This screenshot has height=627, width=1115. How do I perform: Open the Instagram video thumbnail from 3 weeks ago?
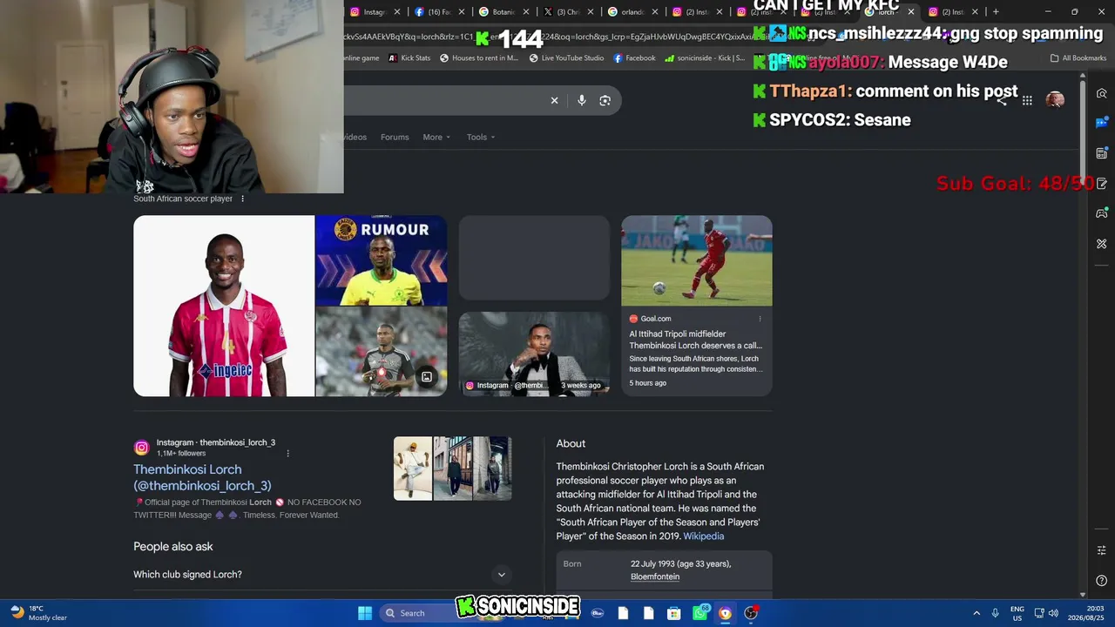coord(534,354)
